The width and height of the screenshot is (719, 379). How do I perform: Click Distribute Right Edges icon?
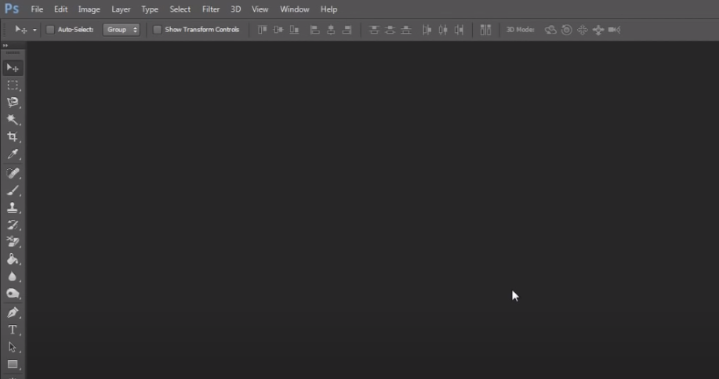coord(459,30)
